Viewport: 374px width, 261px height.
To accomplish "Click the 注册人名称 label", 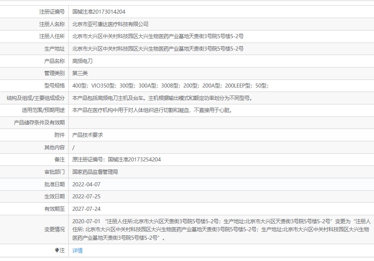I will pos(52,24).
